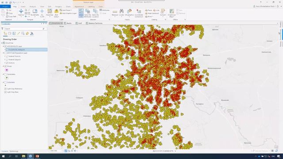Open the Project tab
Viewport: 283px width, 159px height.
pos(5,7)
